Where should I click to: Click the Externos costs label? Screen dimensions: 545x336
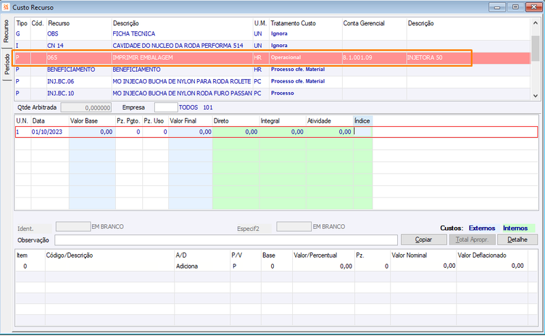pyautogui.click(x=482, y=228)
